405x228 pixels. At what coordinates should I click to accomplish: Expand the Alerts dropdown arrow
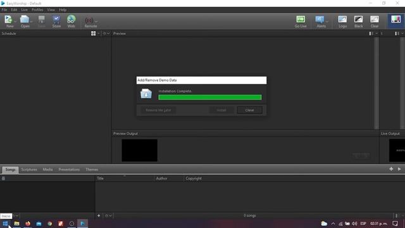coord(327,21)
